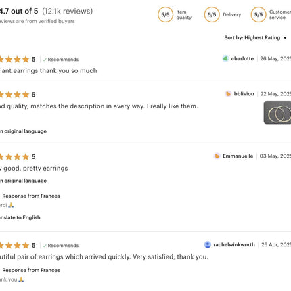The width and height of the screenshot is (291, 291).
Task: Show bbliviou's review in original language
Action: [x=23, y=131]
